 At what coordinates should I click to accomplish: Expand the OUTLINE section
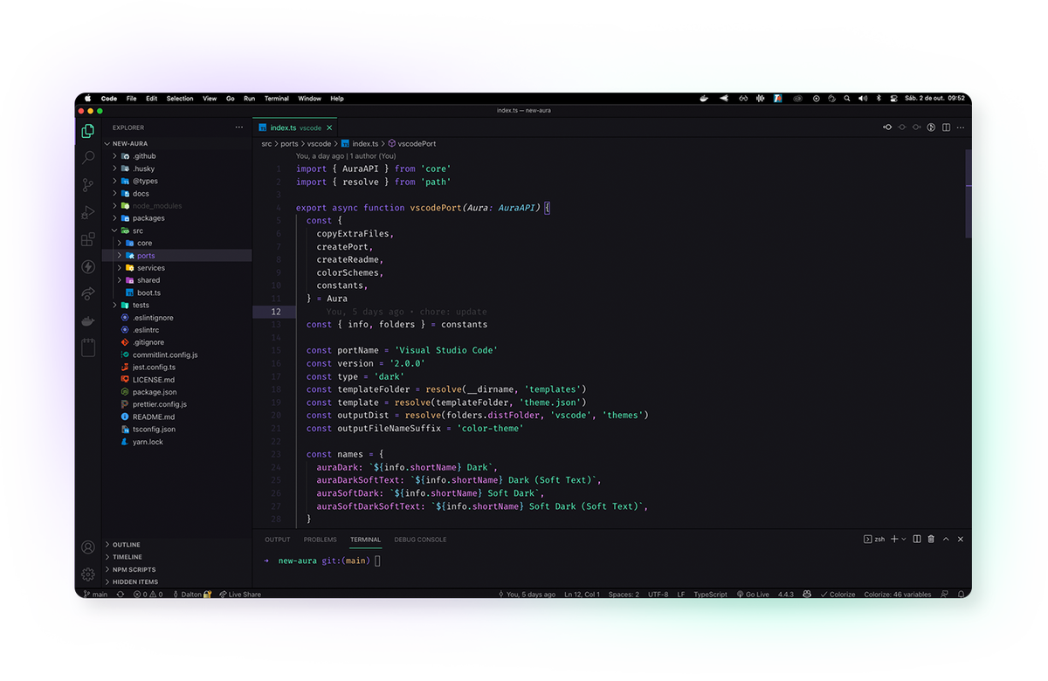click(126, 545)
